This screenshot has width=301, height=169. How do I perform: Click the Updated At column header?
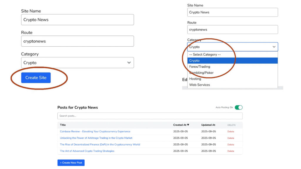208,125
